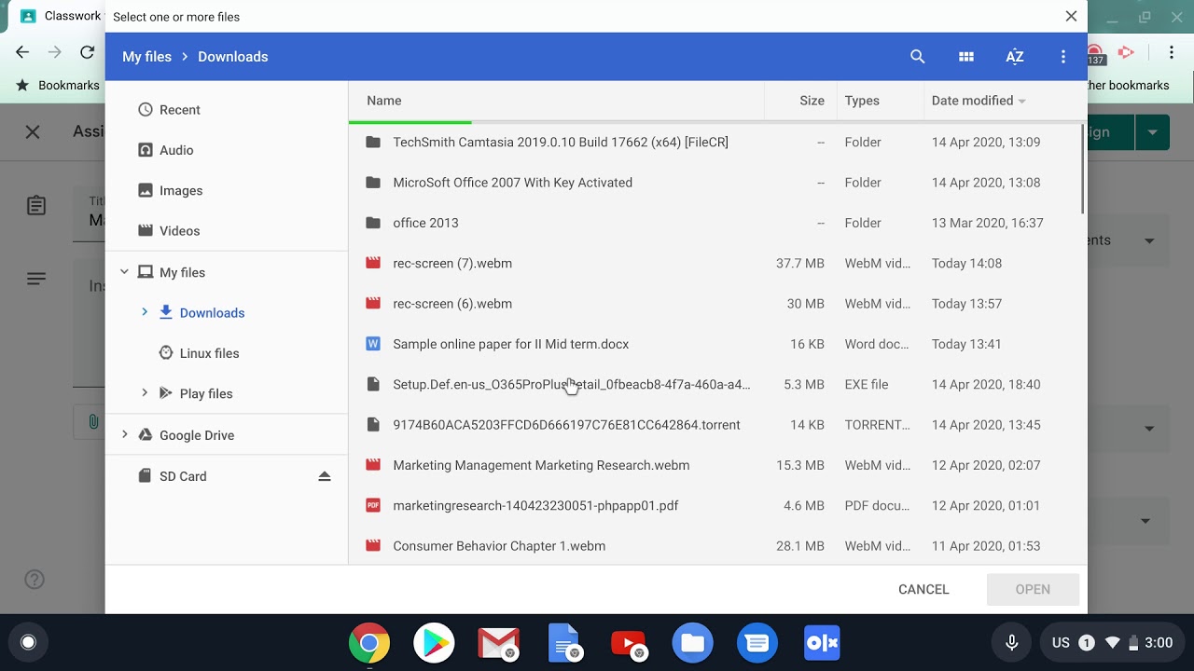The width and height of the screenshot is (1194, 671).
Task: Open the Files app from the shelf
Action: point(692,643)
